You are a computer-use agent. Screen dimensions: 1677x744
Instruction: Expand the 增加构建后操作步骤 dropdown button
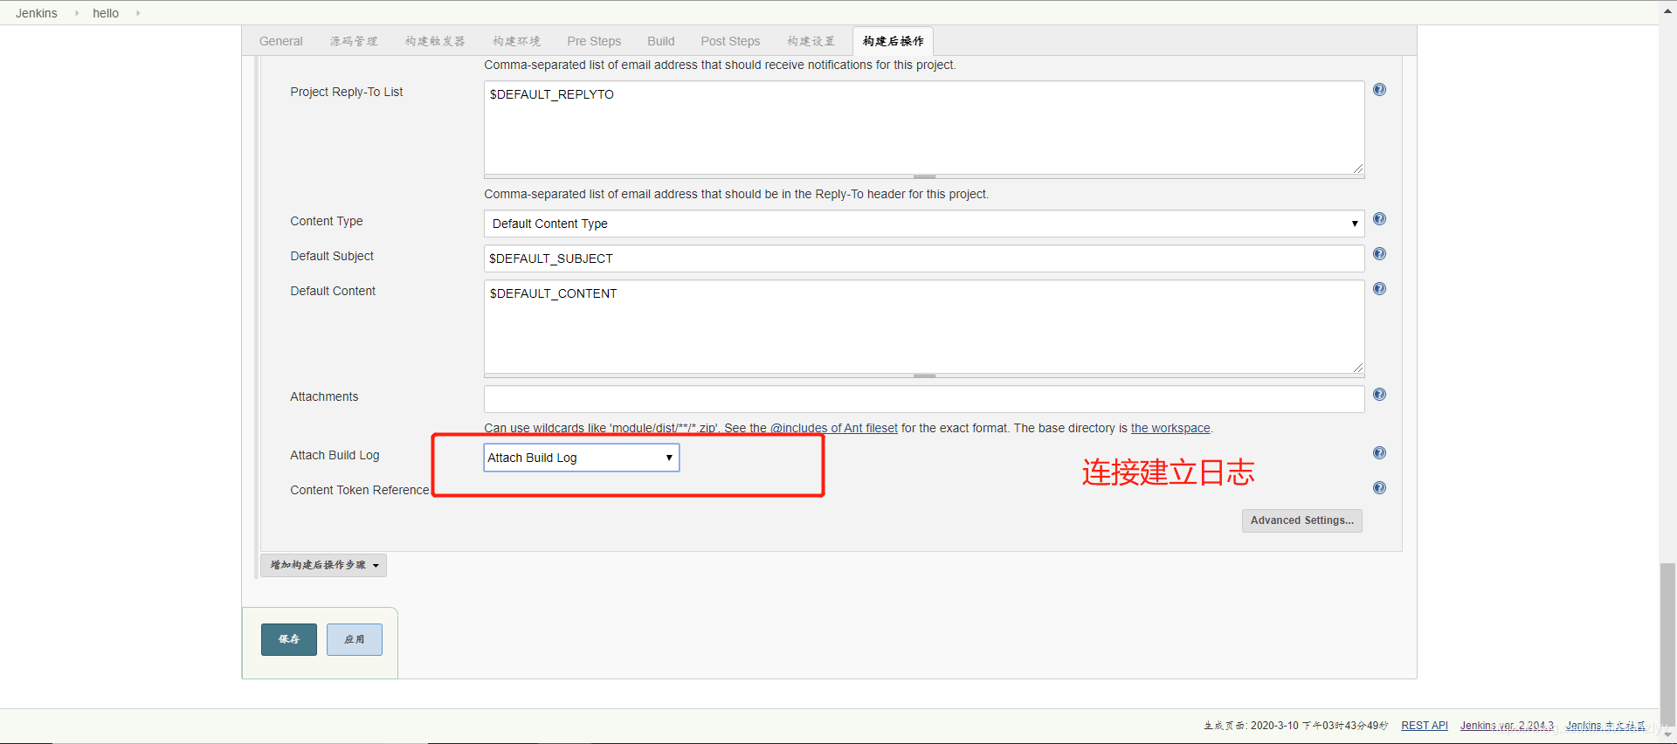coord(324,565)
